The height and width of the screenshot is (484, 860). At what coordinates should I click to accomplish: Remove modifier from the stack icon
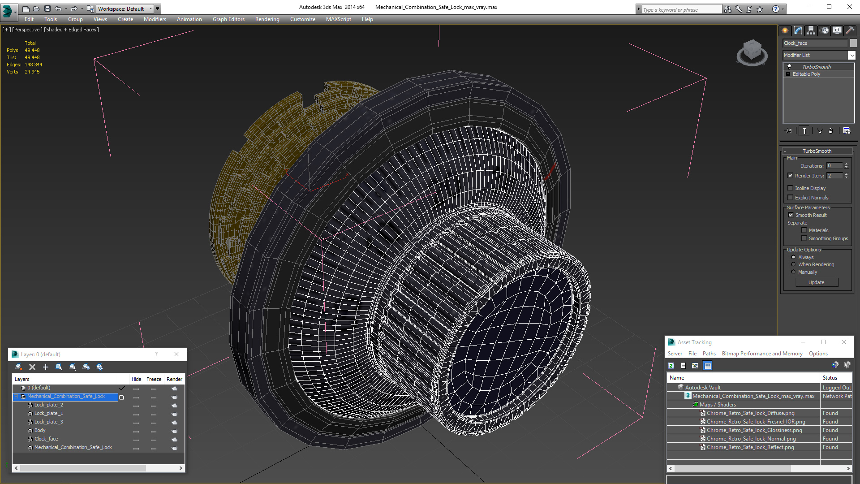[x=831, y=131]
